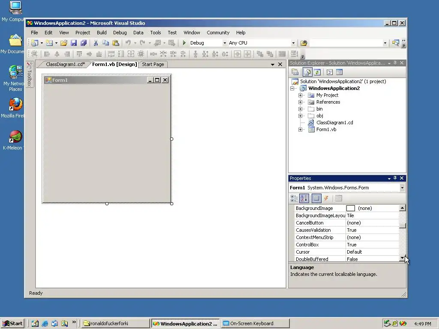Expand the Form1.vb node
This screenshot has width=439, height=329.
(x=300, y=129)
